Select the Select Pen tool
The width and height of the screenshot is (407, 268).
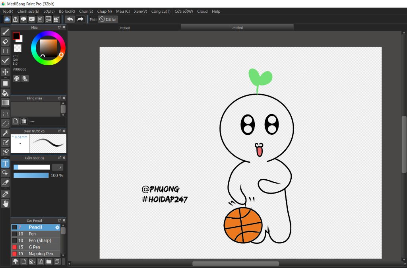[x=5, y=142]
